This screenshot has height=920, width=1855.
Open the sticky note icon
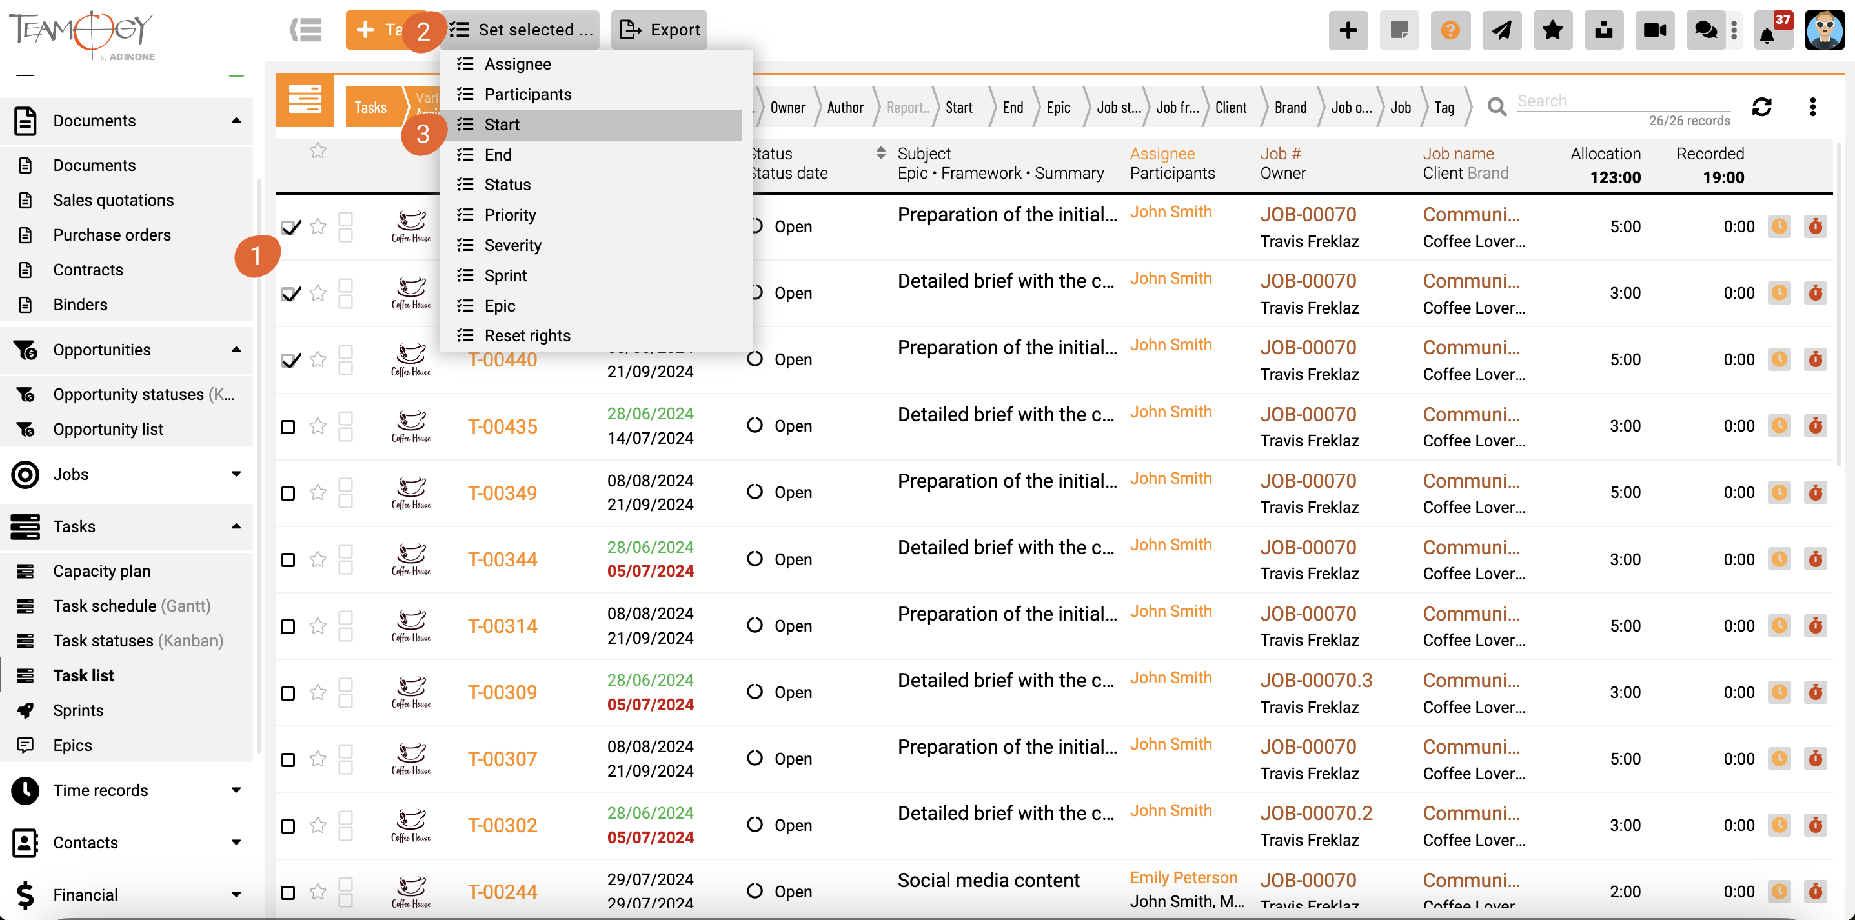click(1399, 30)
